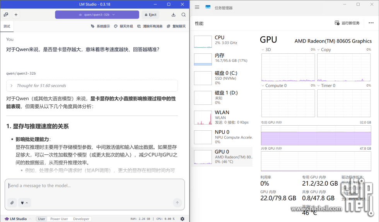
Task: Click 清除所有消息 to clear all messages
Action: coord(150,26)
